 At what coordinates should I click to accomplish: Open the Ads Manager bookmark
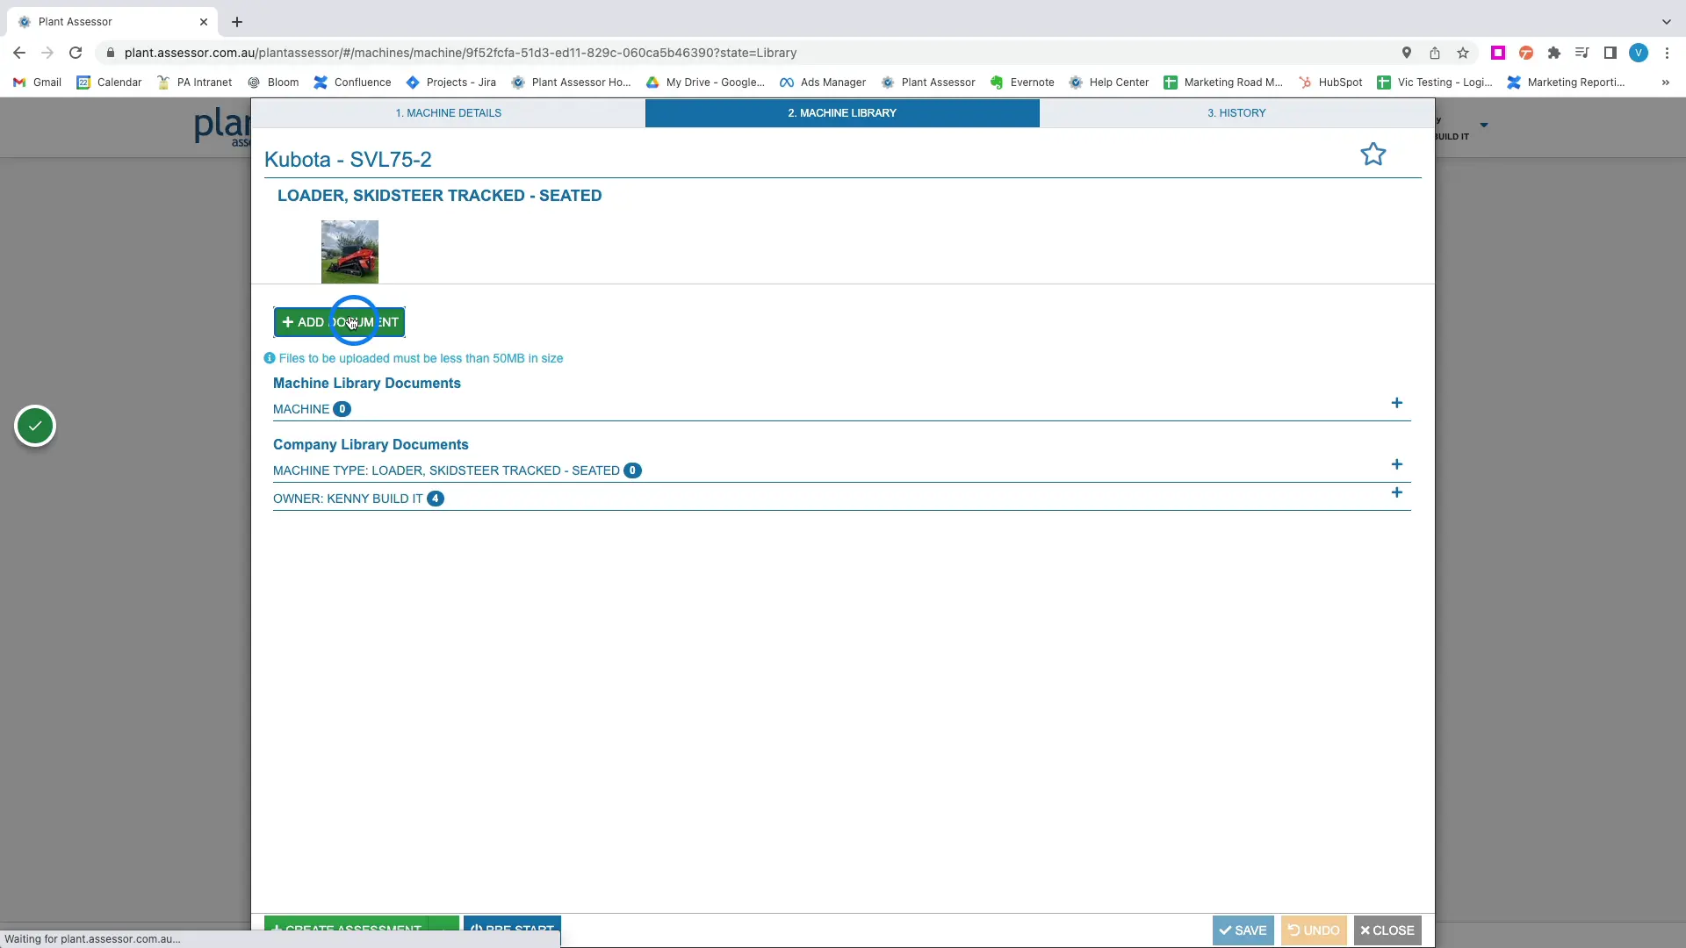coord(823,83)
